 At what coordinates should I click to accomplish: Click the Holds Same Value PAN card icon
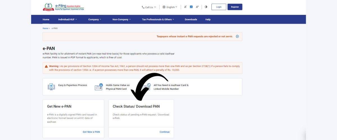coord(99,87)
